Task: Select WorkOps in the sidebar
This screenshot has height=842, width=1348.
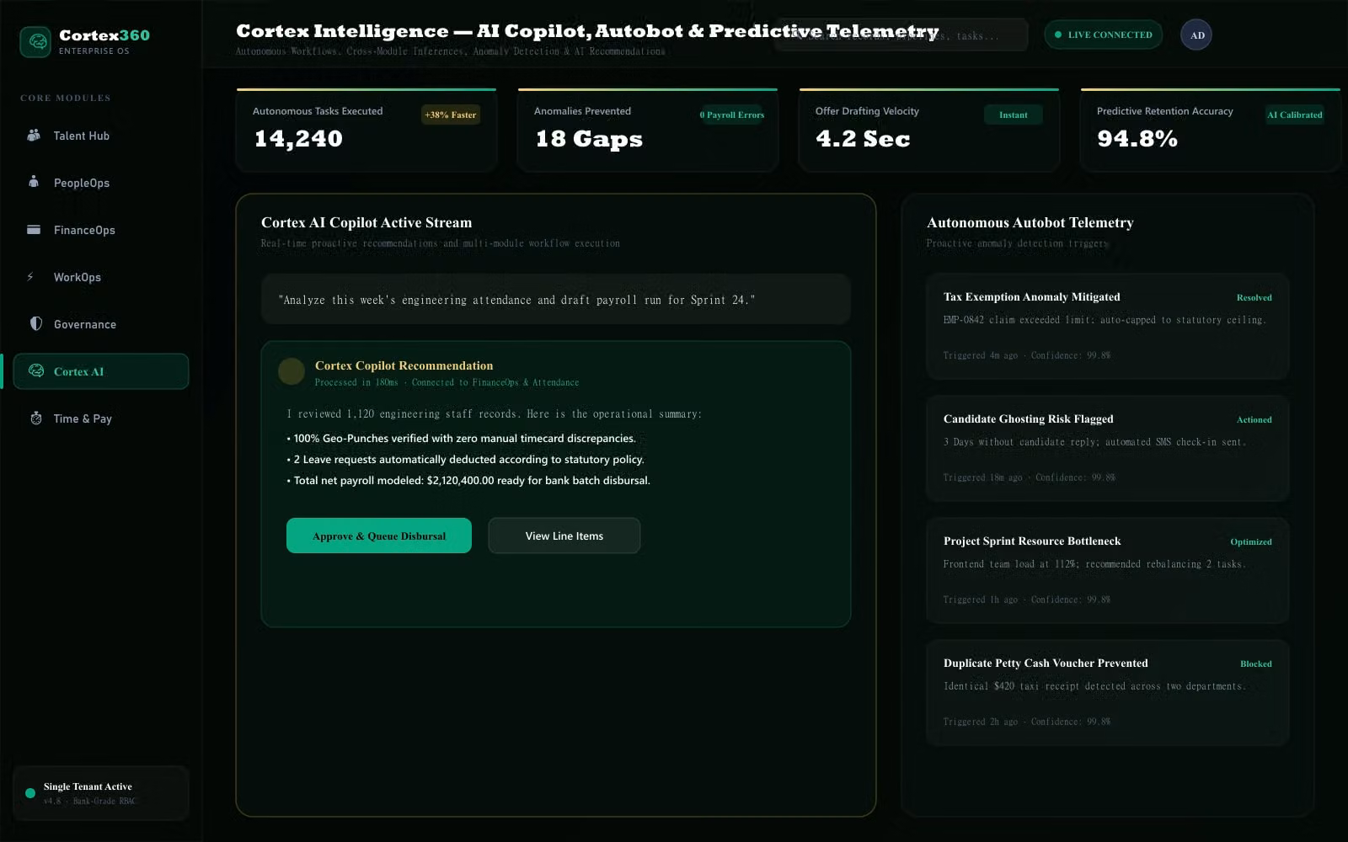Action: click(100, 277)
